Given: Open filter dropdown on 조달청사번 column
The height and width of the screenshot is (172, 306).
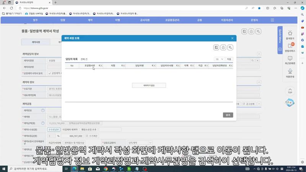Looking at the screenshot, I should pos(101,65).
